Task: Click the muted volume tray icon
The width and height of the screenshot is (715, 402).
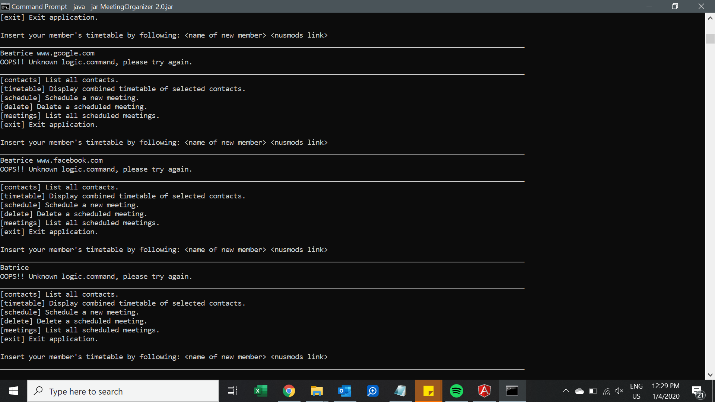Action: click(620, 391)
